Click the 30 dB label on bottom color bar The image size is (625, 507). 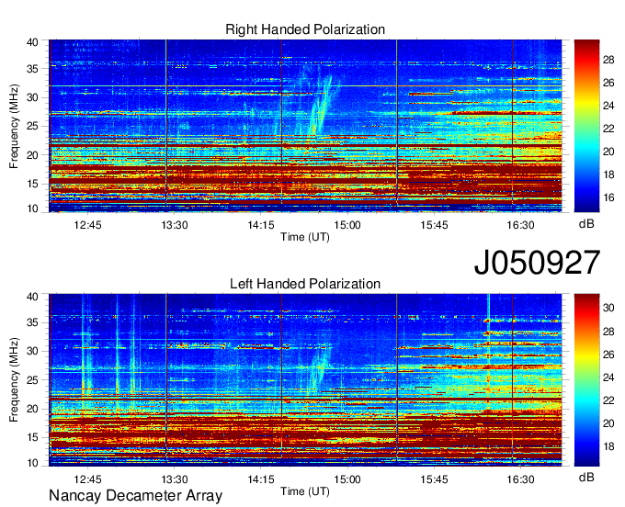click(x=608, y=308)
